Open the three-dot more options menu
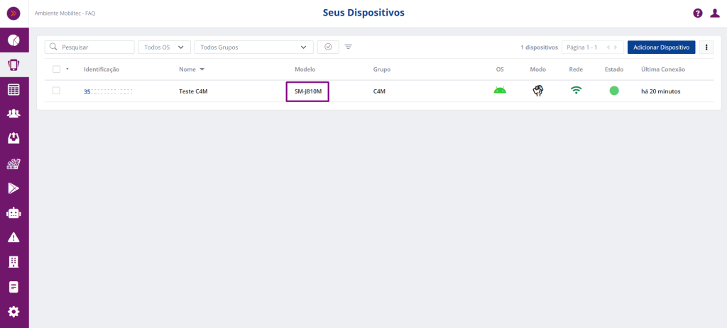Image resolution: width=727 pixels, height=328 pixels. (706, 47)
